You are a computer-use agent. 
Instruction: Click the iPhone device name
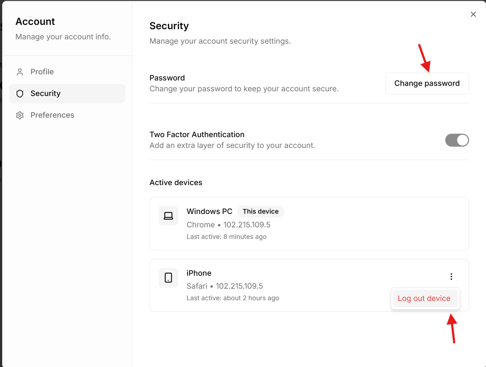(199, 273)
